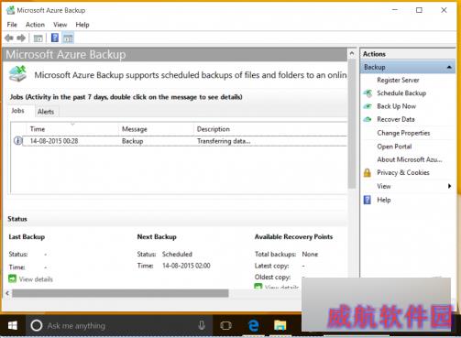
Task: Collapse the Backup section in Actions pane
Action: (449, 67)
